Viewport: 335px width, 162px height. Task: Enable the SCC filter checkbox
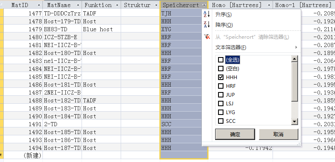(x=221, y=121)
